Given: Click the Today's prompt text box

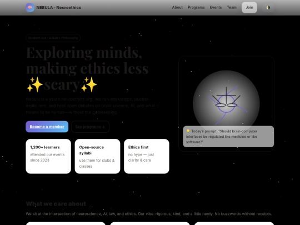Looking at the screenshot, I should [x=228, y=137].
